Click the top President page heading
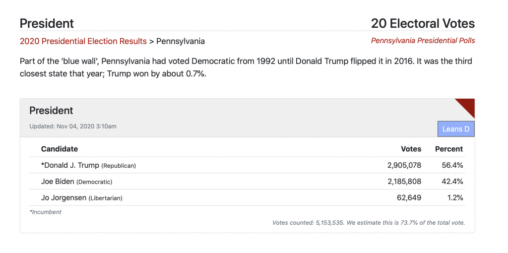 click(x=47, y=23)
